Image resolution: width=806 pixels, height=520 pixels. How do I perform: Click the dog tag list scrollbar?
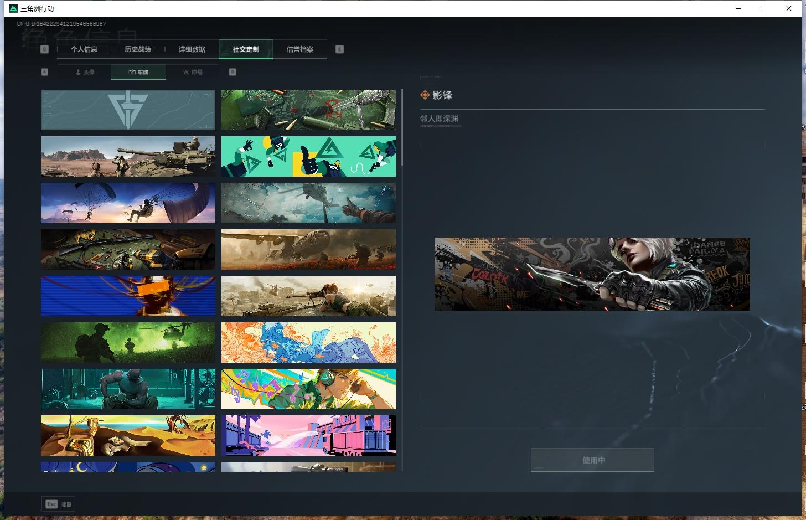pyautogui.click(x=402, y=128)
